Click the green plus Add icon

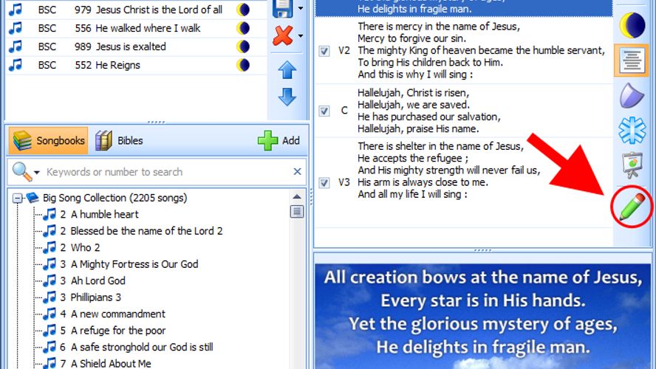[x=267, y=140]
